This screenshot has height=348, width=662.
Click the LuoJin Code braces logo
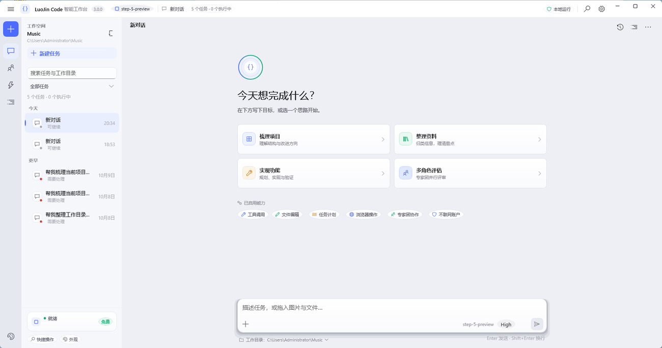pyautogui.click(x=25, y=9)
